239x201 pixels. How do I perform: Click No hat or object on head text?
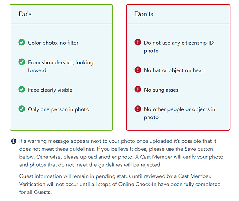tap(174, 70)
